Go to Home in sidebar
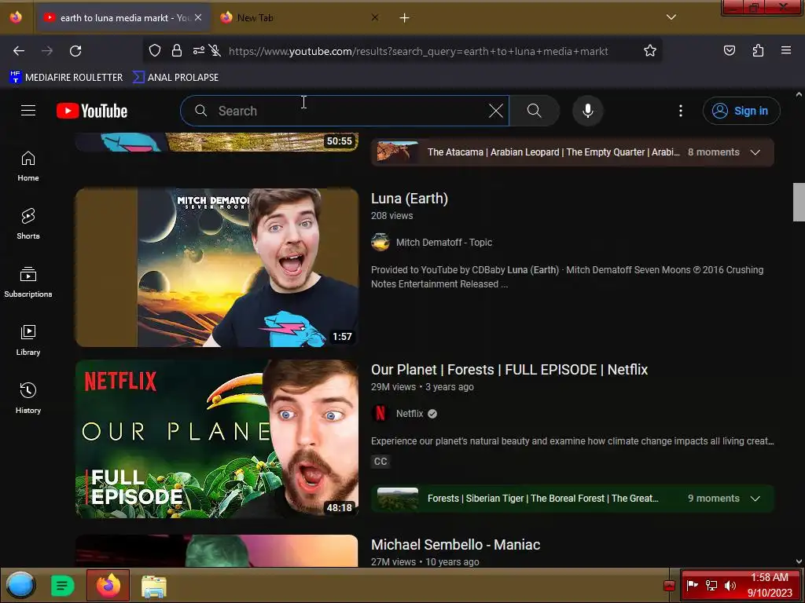Image resolution: width=805 pixels, height=603 pixels. pos(28,166)
